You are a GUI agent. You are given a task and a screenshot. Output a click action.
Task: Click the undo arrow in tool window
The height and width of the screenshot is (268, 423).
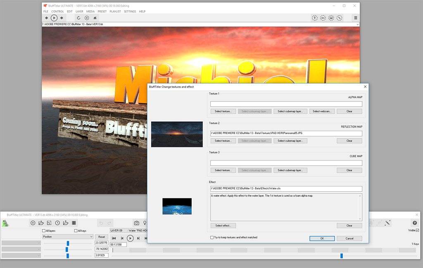tap(101, 223)
